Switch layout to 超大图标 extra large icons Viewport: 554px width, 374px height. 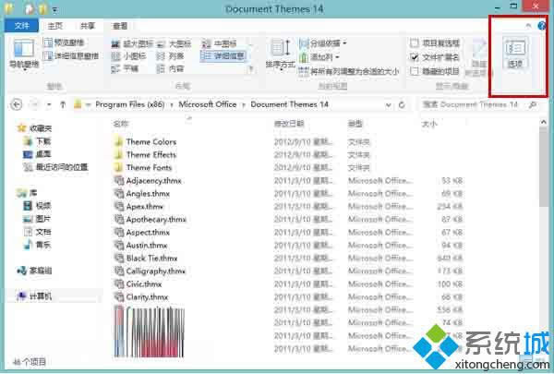pos(132,43)
